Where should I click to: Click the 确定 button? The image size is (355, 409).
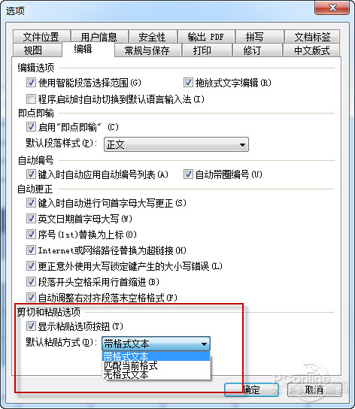[x=251, y=390]
